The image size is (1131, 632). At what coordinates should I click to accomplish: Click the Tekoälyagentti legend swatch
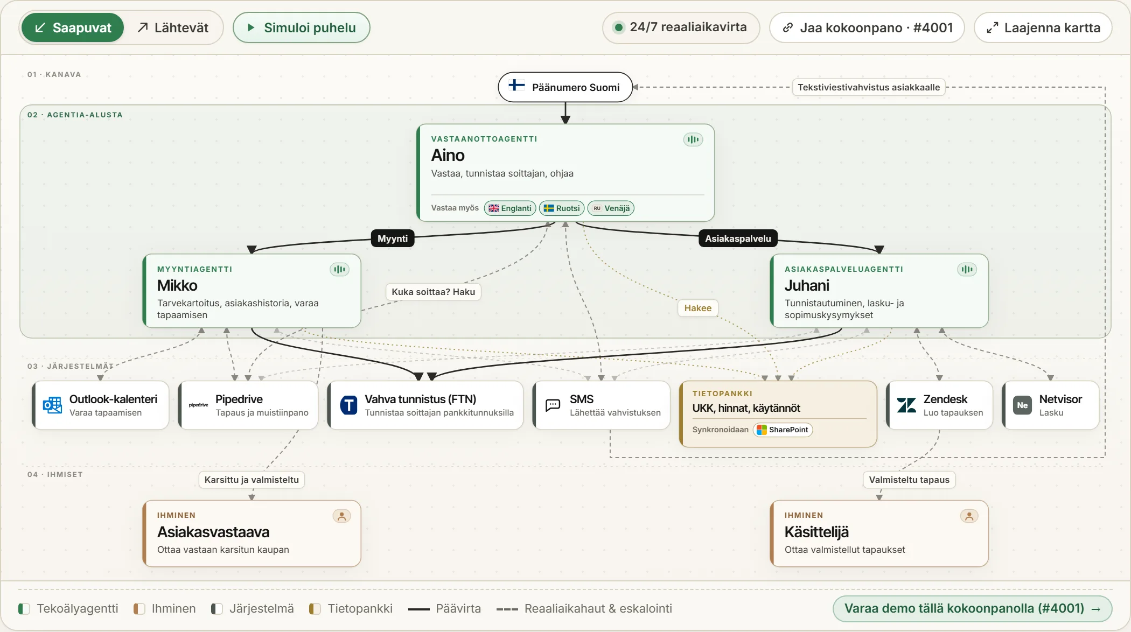click(x=24, y=609)
